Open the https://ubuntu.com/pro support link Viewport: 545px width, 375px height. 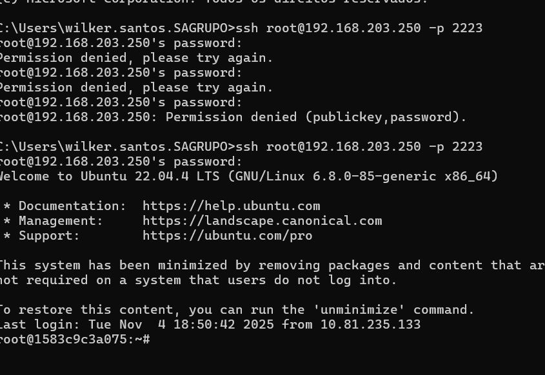point(227,236)
